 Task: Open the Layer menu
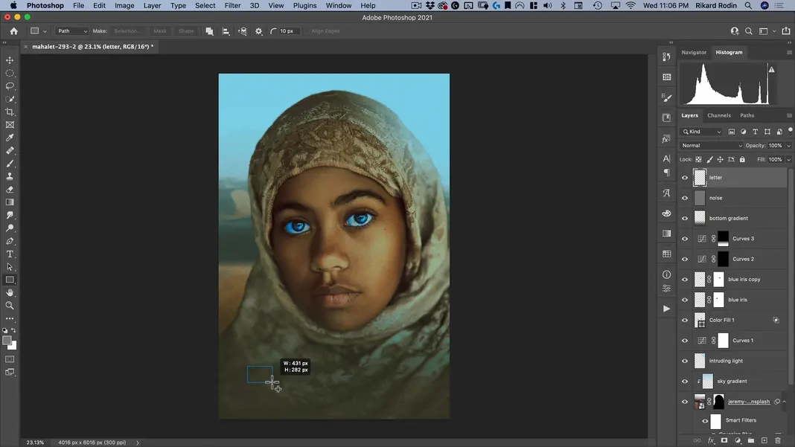pyautogui.click(x=152, y=5)
